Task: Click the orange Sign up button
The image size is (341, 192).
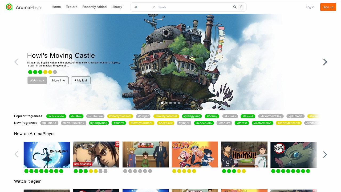Action: [328, 7]
